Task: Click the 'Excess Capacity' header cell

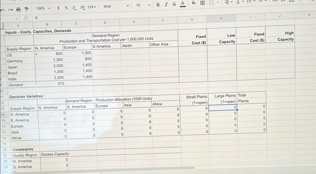Action: [x=55, y=154]
